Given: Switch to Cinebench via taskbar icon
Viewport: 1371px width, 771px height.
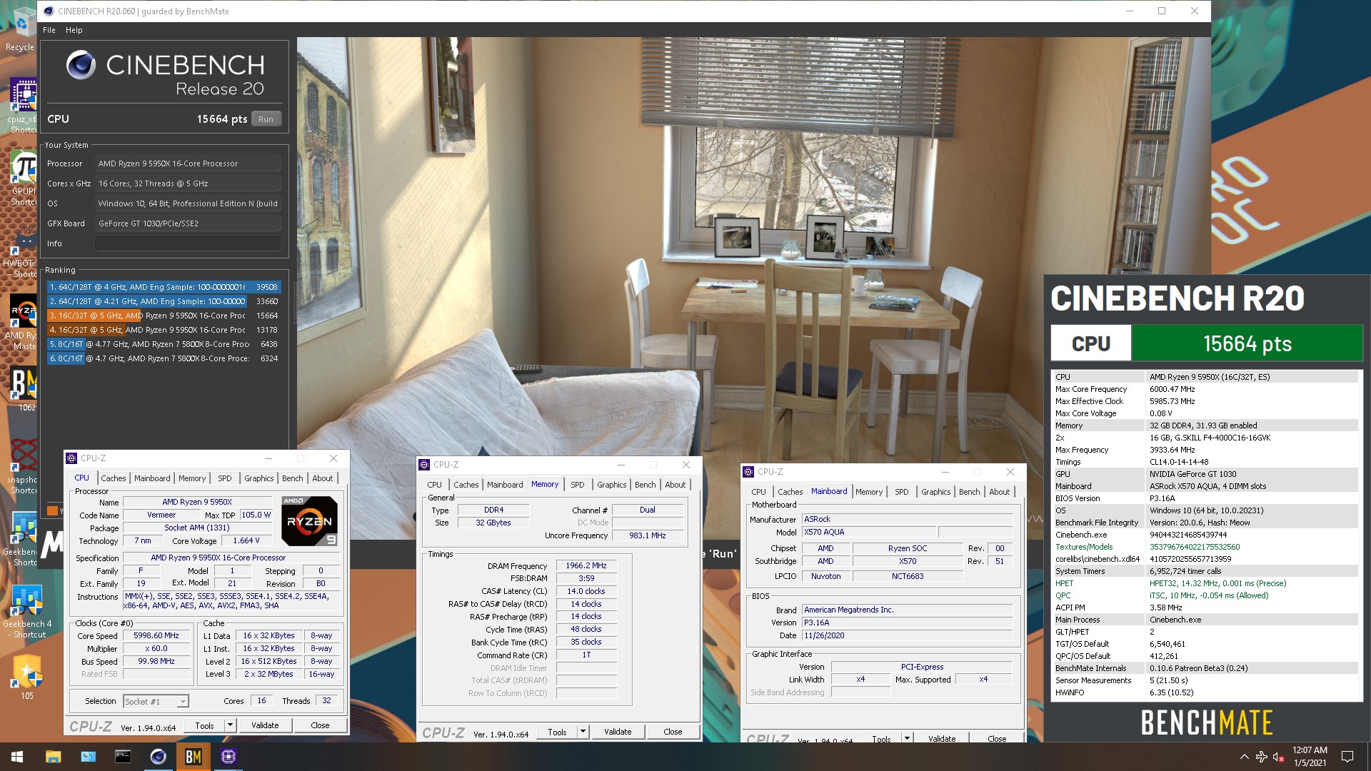Looking at the screenshot, I should (x=158, y=757).
